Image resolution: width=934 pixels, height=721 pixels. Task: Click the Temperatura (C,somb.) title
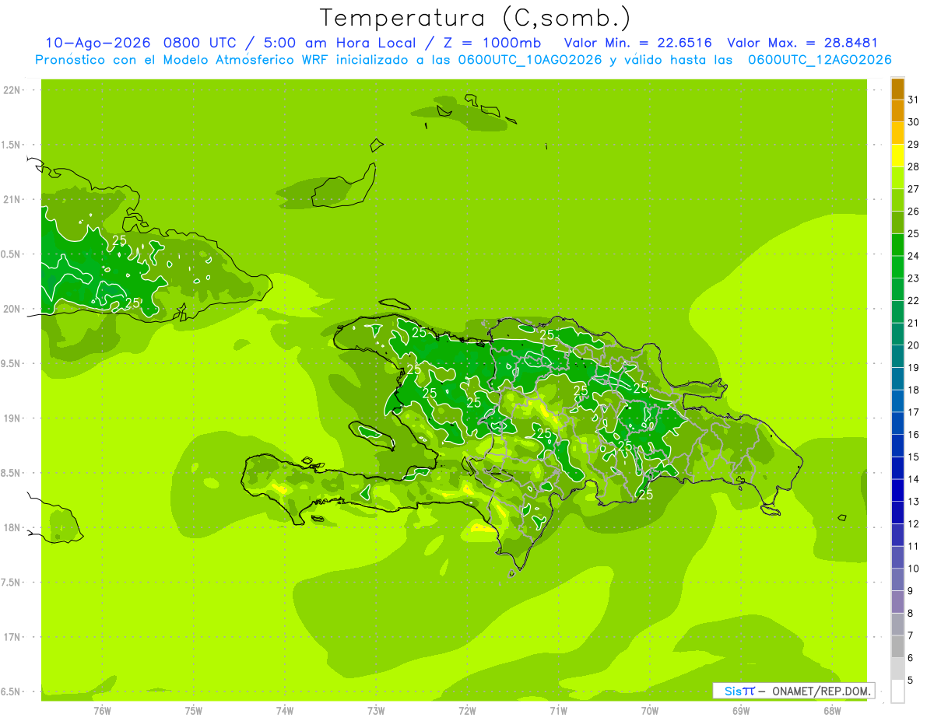(x=475, y=18)
